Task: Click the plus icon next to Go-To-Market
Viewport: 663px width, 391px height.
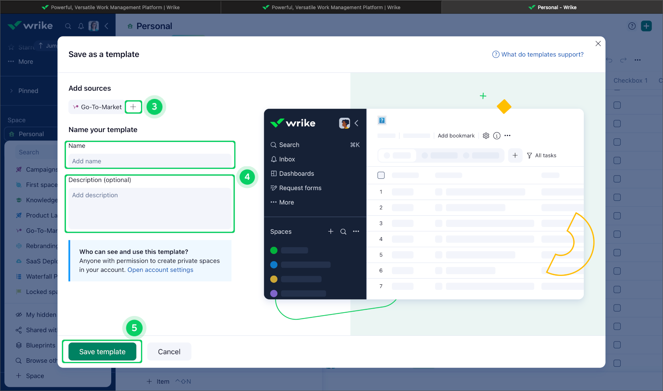Action: 133,107
